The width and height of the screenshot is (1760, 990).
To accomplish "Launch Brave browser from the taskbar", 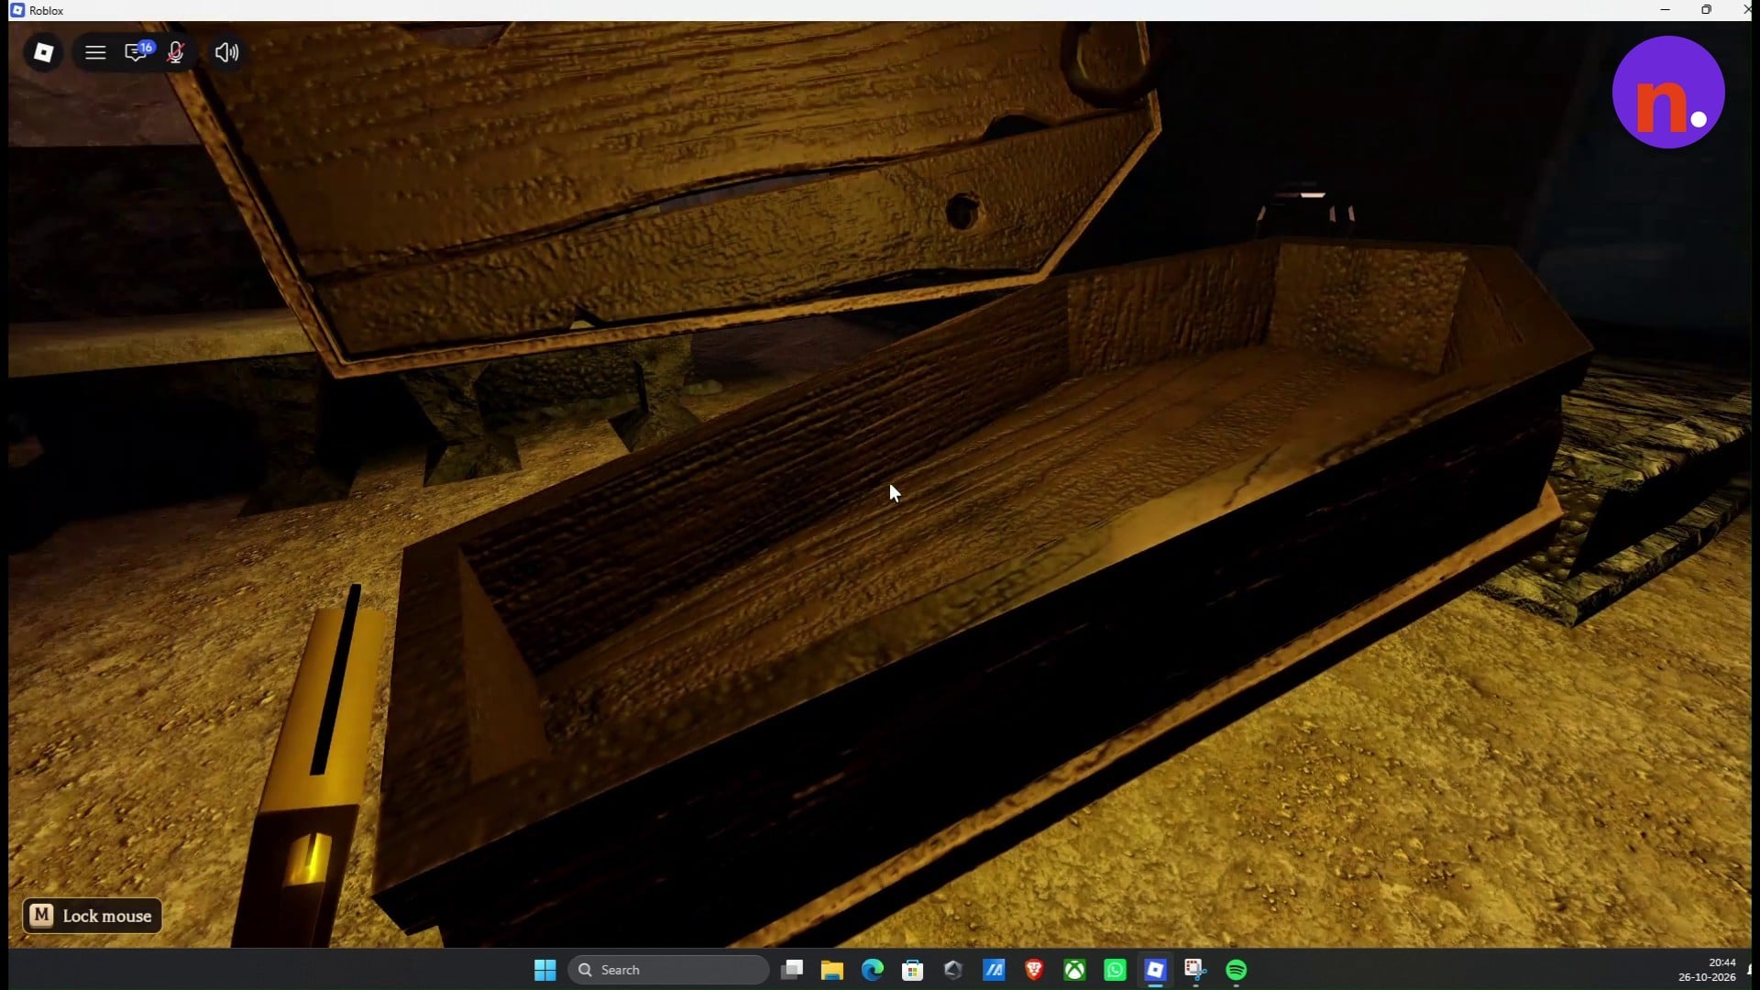I will pos(1034,970).
